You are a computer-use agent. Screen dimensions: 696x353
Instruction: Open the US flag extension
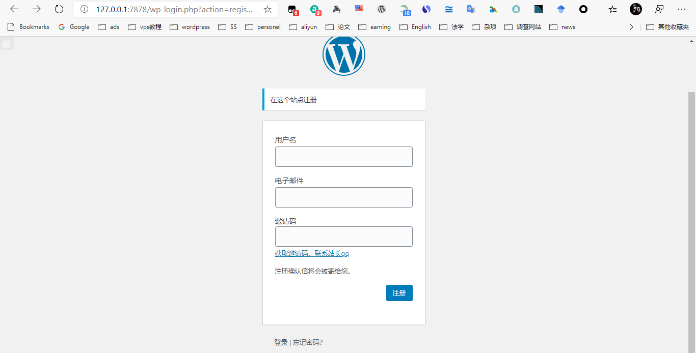[359, 8]
